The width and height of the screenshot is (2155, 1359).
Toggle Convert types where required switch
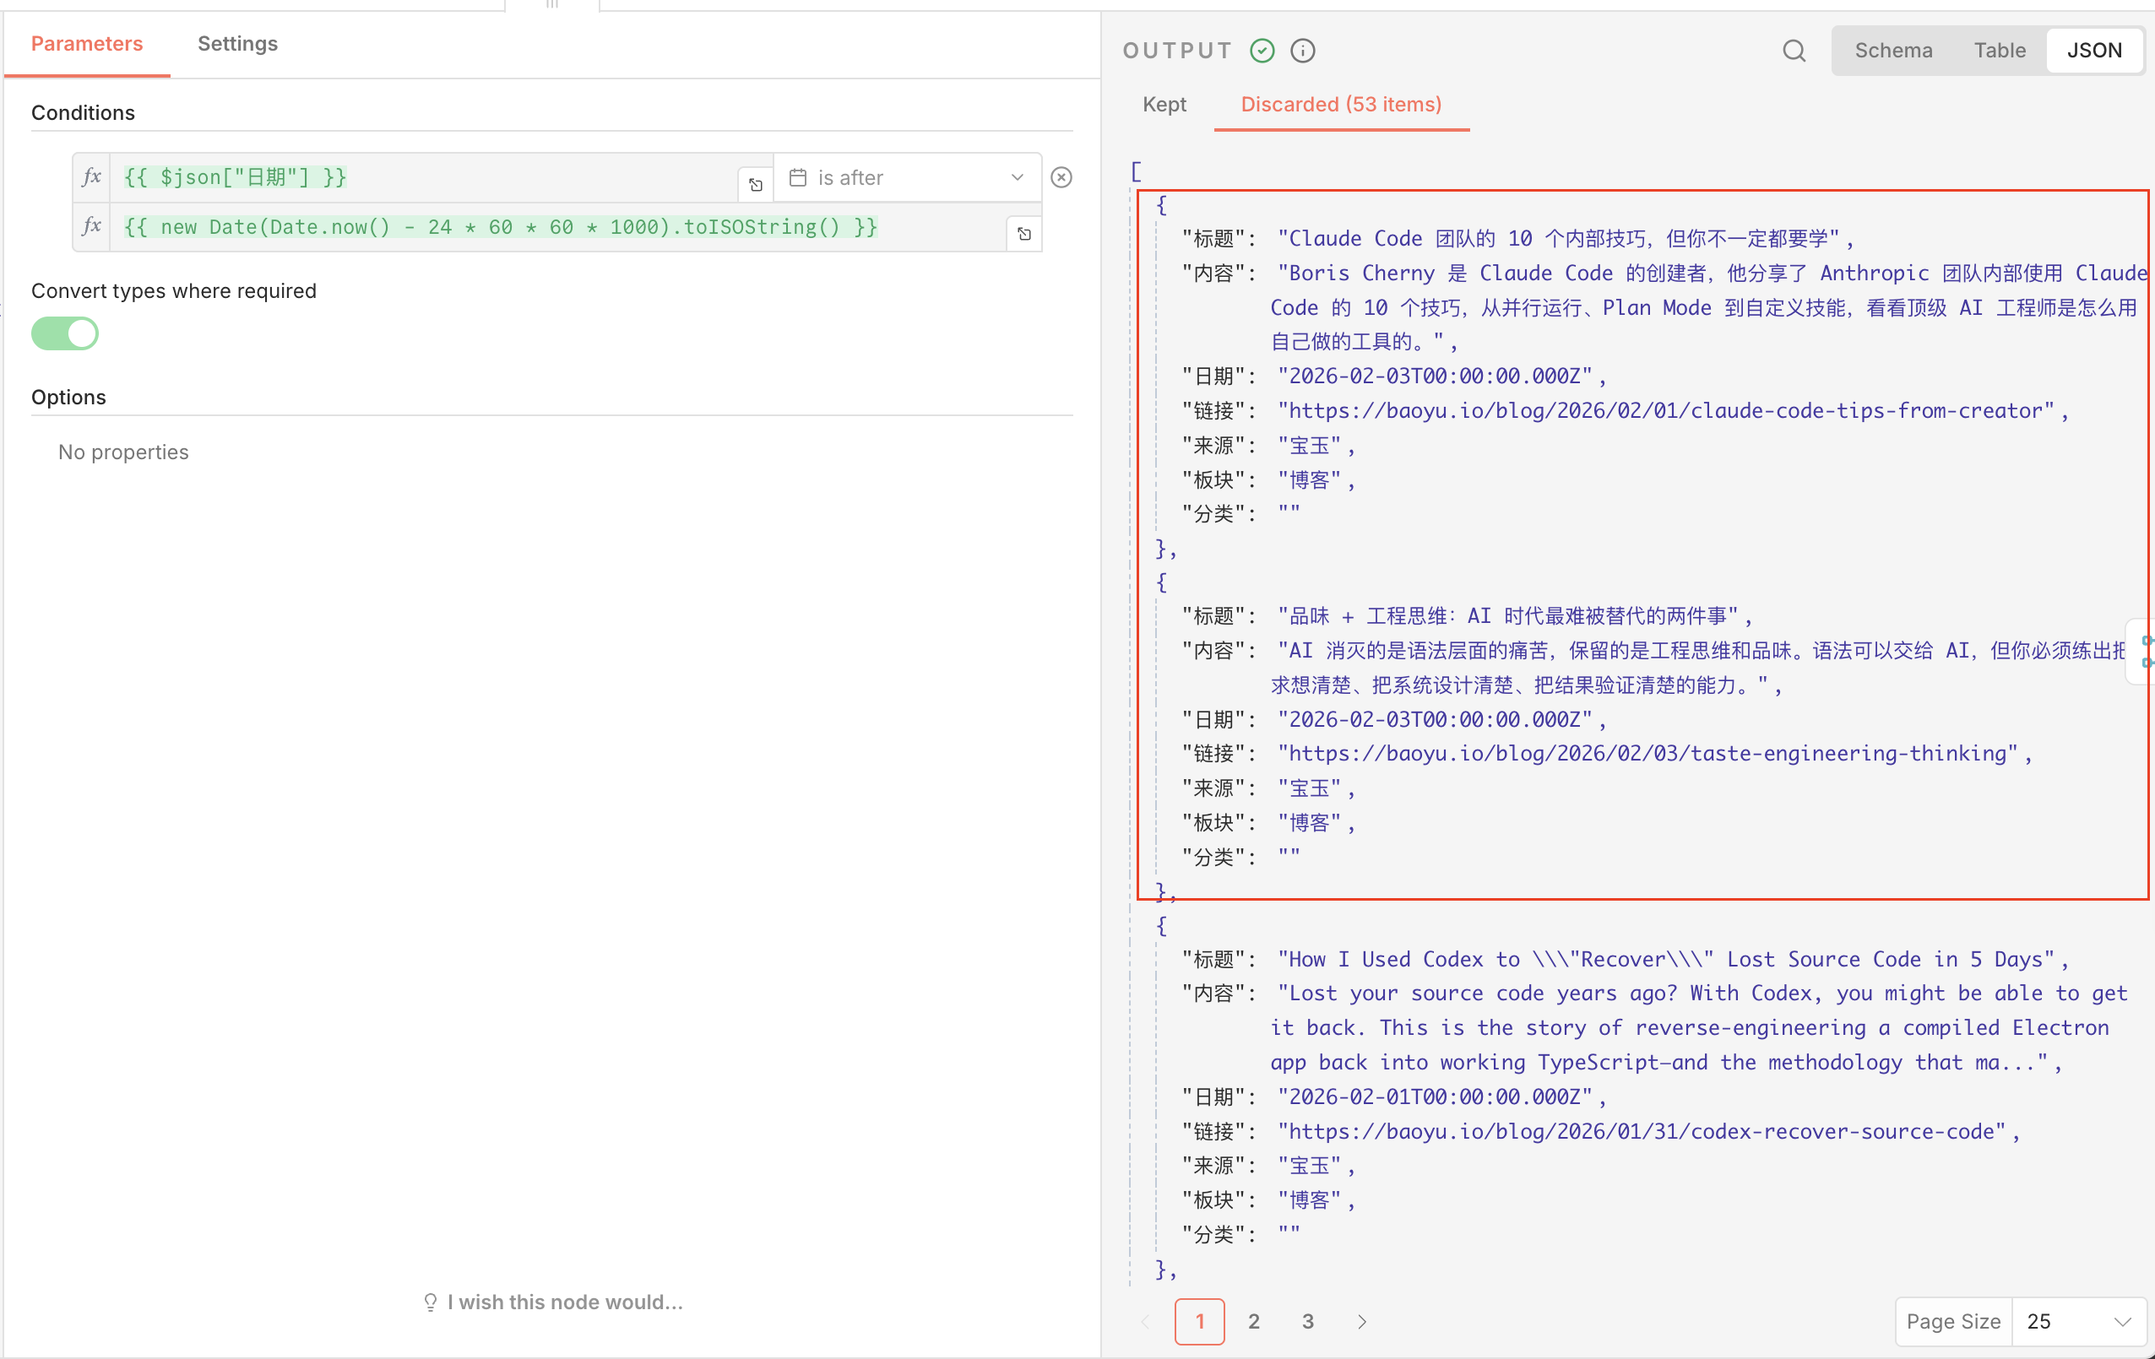(x=64, y=333)
